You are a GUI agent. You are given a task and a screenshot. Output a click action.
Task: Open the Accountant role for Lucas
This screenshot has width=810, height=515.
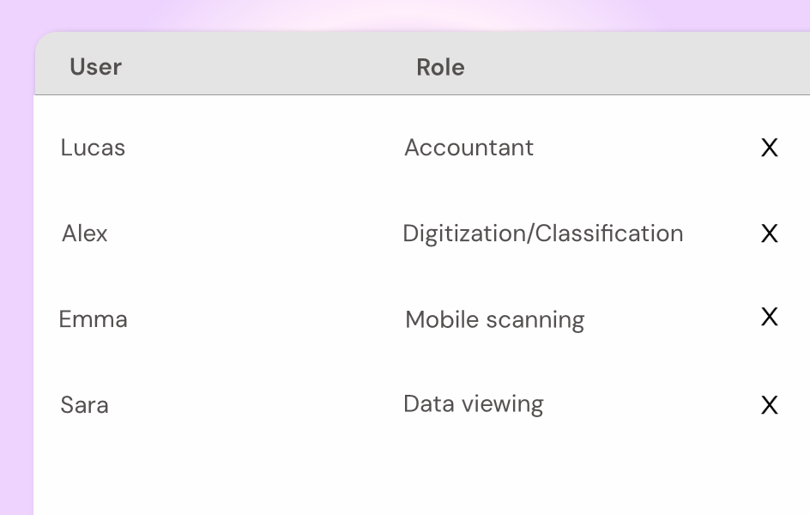point(468,148)
